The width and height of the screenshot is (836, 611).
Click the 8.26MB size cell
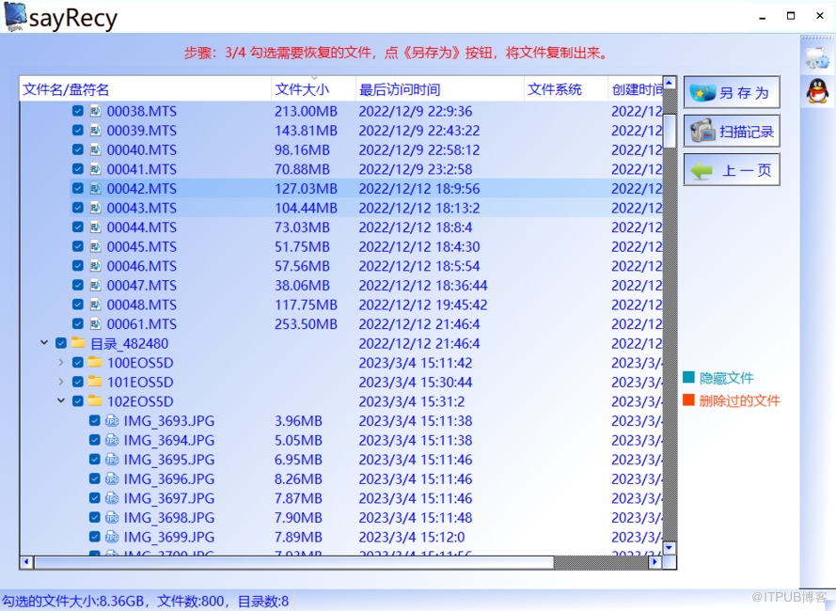(298, 478)
